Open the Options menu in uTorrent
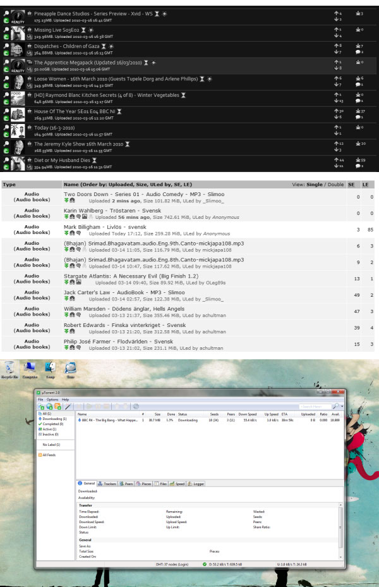379x587 pixels. [52, 400]
